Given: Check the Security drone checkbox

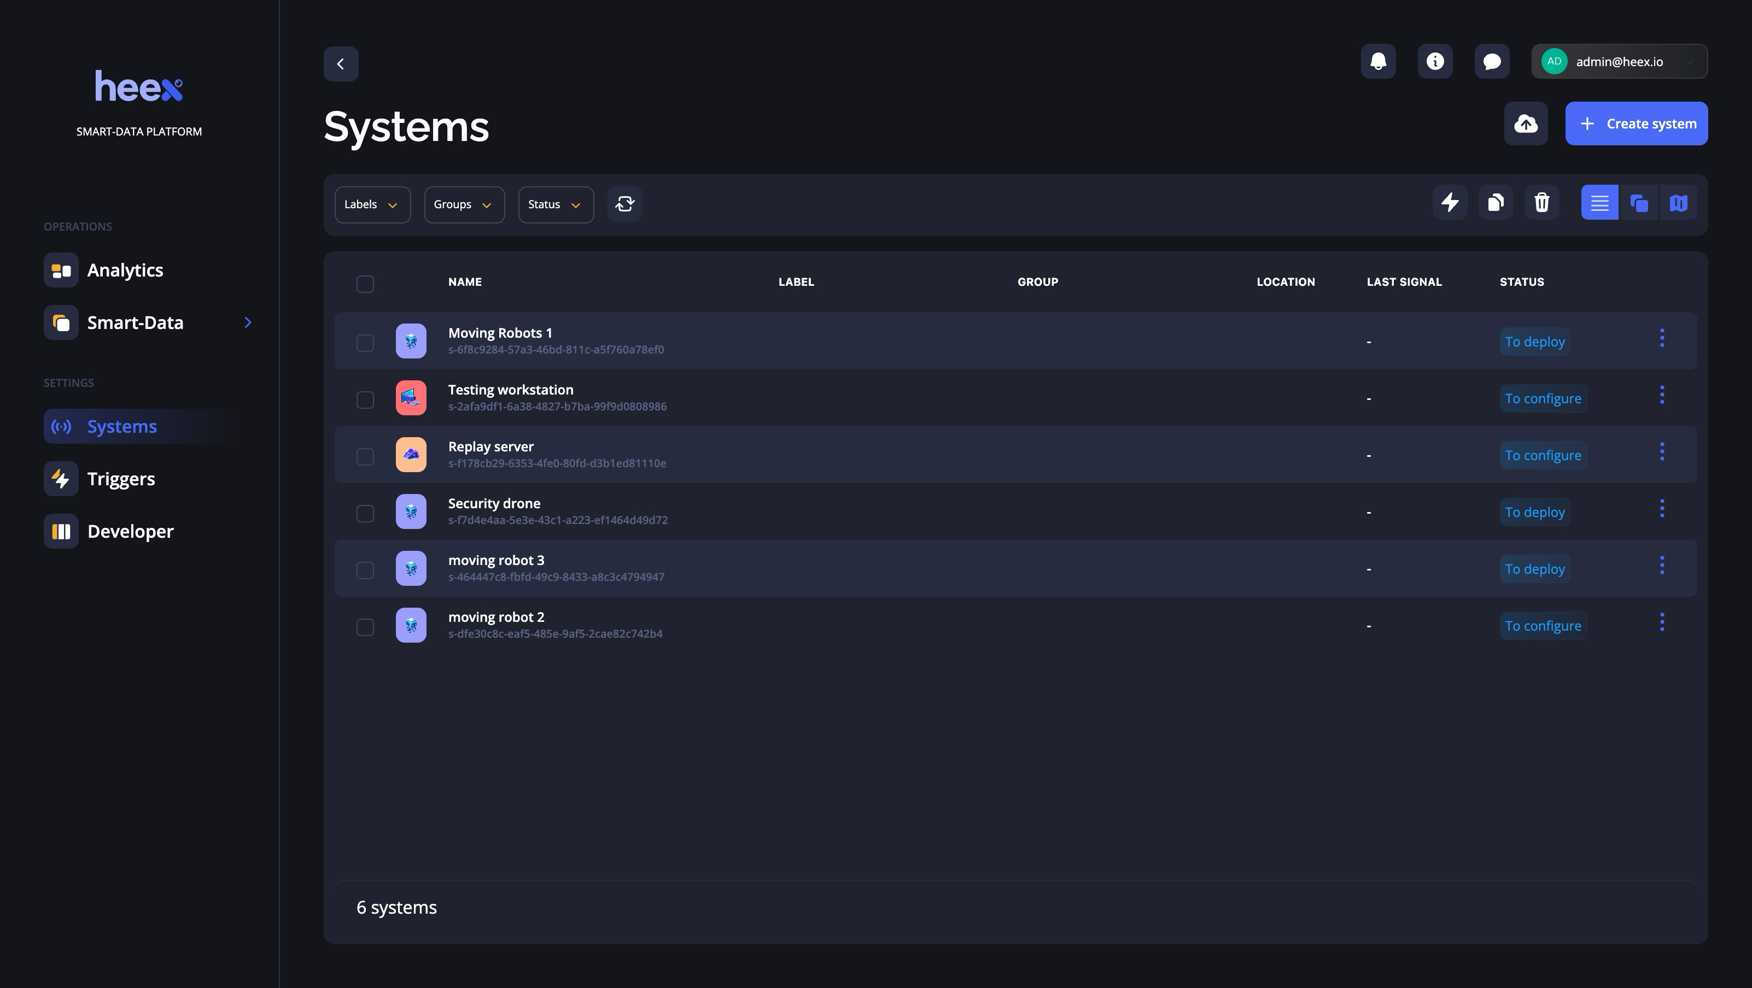Looking at the screenshot, I should click(x=365, y=514).
